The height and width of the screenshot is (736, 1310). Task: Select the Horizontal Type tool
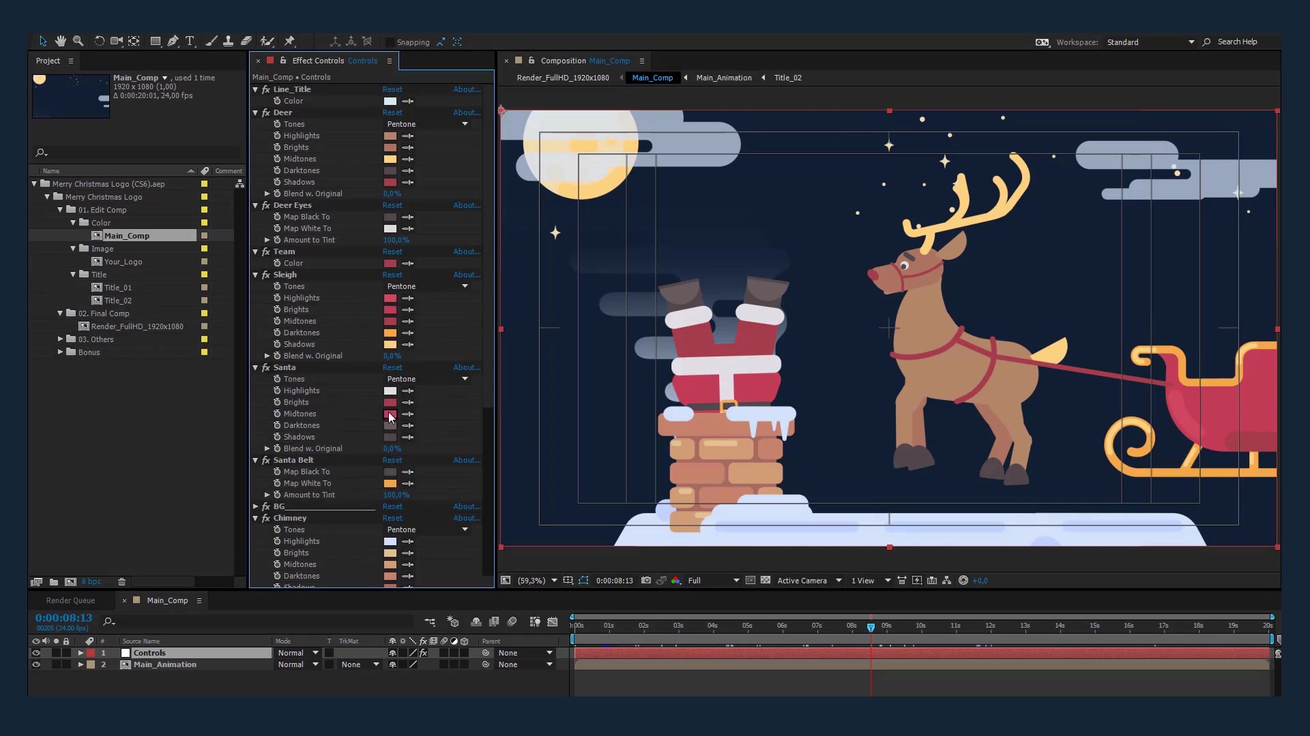pos(190,42)
